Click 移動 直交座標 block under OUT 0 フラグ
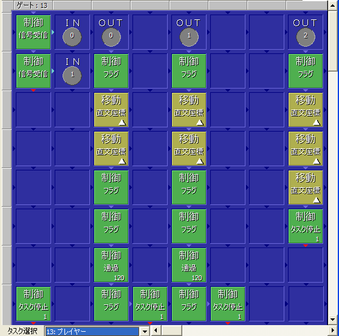The width and height of the screenshot is (339, 336). tap(111, 110)
